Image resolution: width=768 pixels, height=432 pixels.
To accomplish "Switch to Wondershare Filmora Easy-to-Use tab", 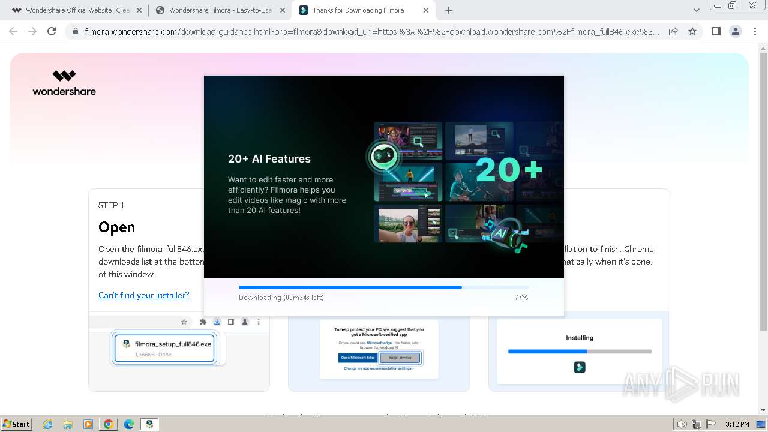I will [219, 10].
